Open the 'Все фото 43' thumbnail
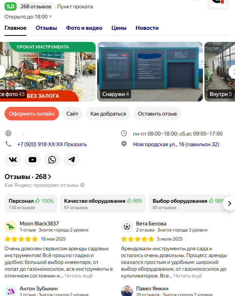 coord(48,72)
